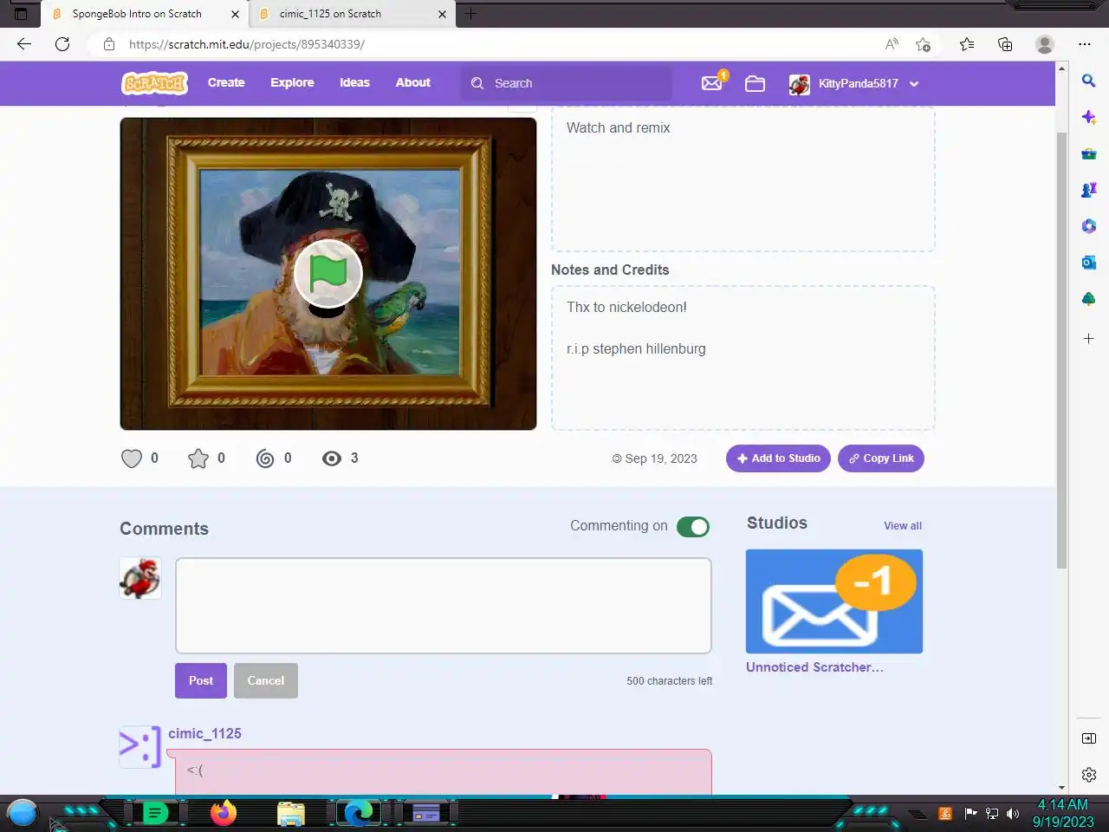Open Firefox from the taskbar
This screenshot has height=832, width=1109.
(224, 813)
